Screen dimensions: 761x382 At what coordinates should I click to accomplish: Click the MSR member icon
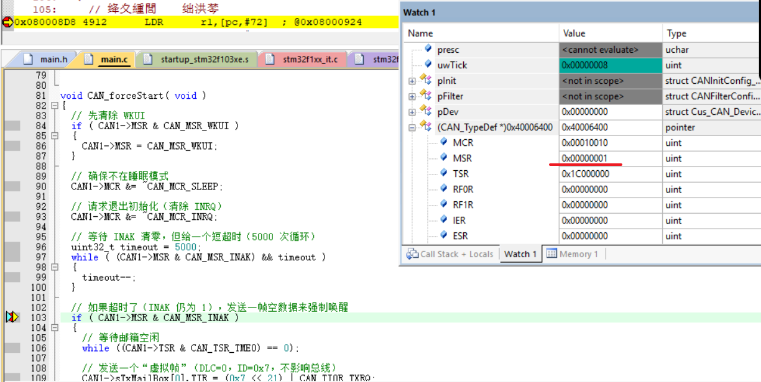click(x=443, y=158)
